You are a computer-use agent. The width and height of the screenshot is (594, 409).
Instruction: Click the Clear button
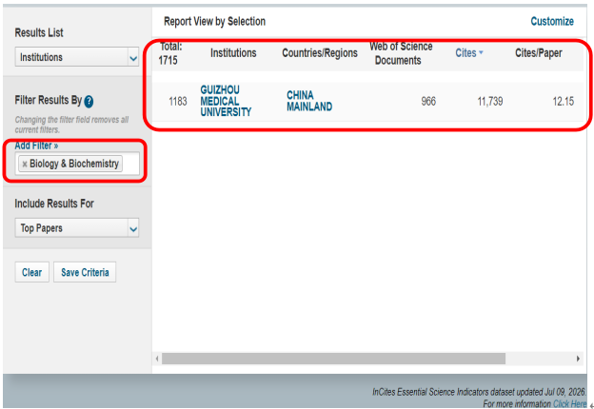pos(31,272)
